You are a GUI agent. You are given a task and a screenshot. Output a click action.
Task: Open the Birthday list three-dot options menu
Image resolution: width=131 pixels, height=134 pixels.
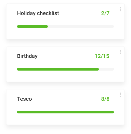click(x=121, y=52)
